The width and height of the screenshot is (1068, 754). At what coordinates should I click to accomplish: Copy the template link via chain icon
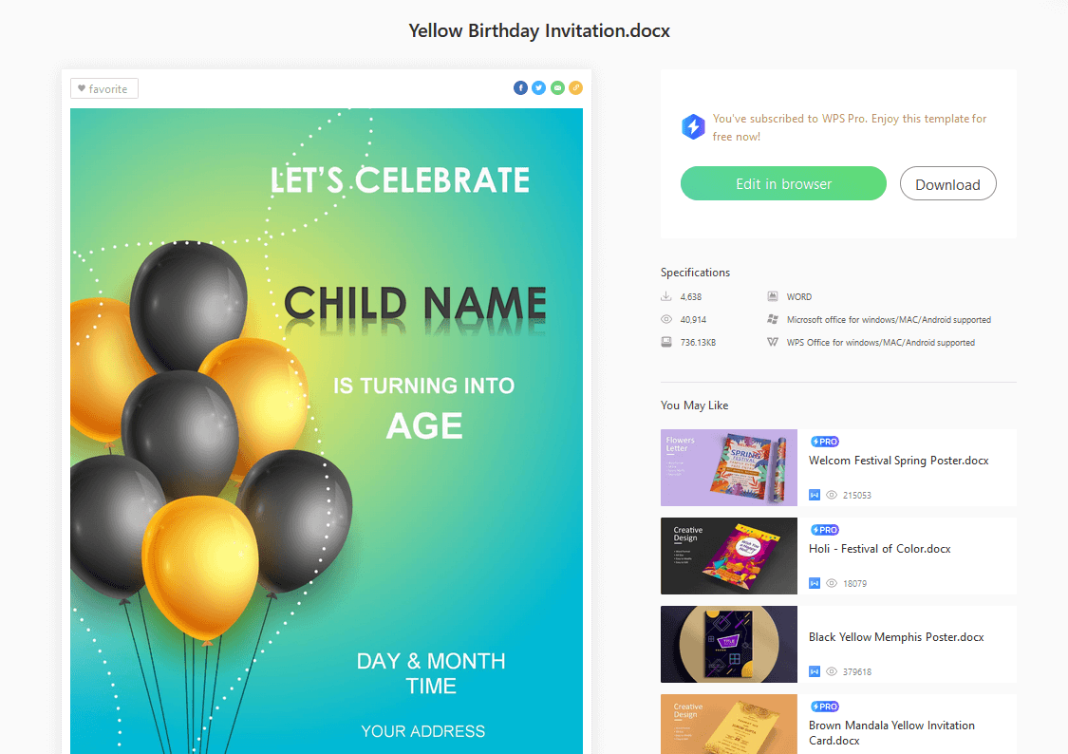tap(575, 88)
